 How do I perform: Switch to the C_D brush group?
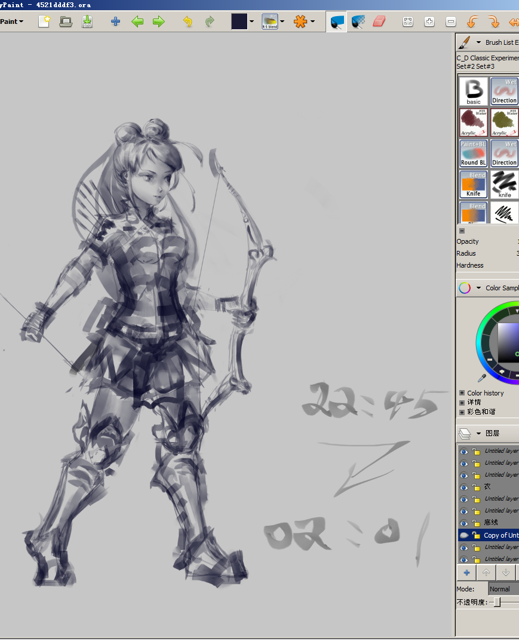(x=462, y=58)
